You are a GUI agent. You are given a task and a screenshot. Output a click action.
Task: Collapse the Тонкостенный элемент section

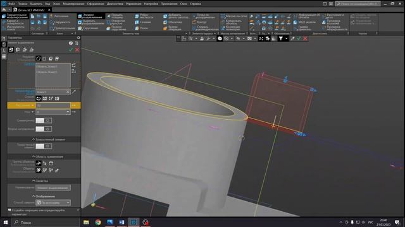pyautogui.click(x=34, y=139)
